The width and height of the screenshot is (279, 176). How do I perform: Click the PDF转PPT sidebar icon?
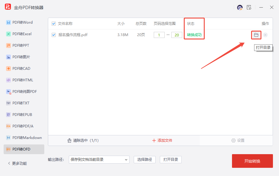(8, 46)
